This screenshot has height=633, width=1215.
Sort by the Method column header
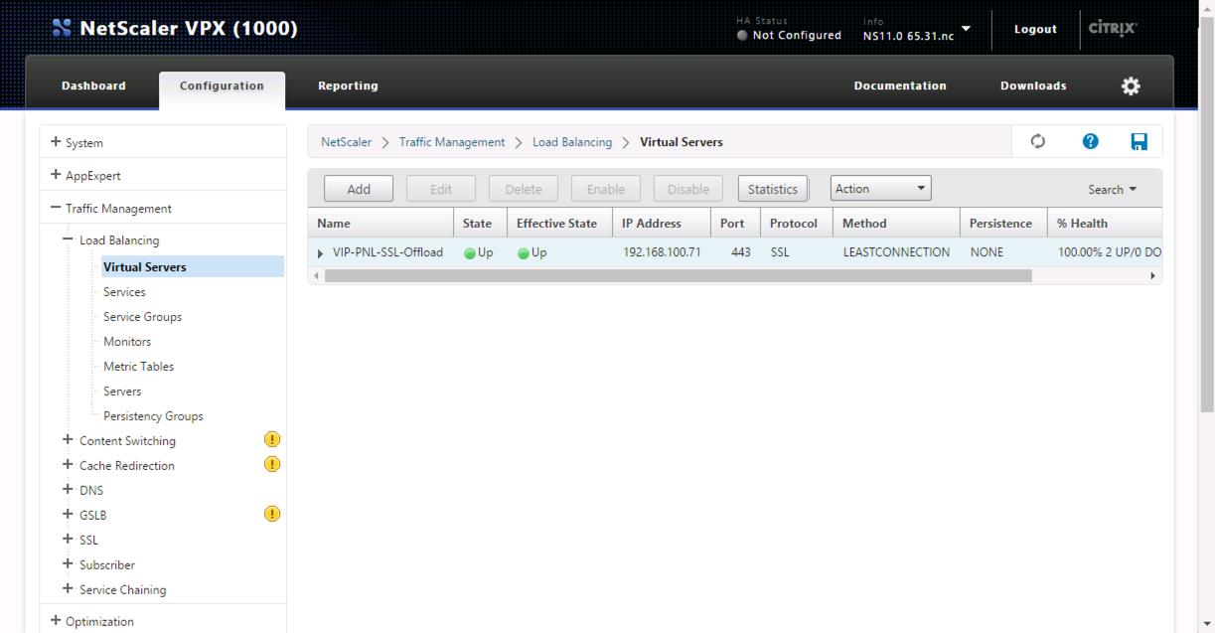click(x=896, y=224)
